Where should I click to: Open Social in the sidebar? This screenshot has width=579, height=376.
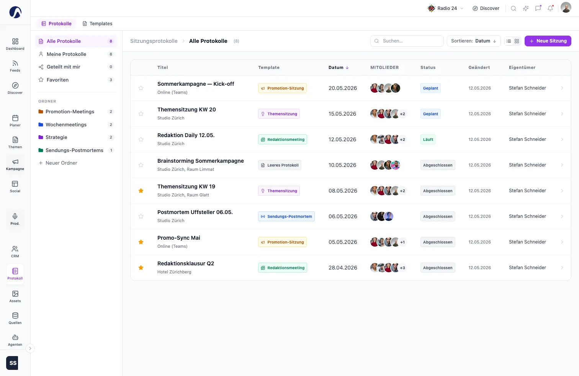pyautogui.click(x=15, y=186)
